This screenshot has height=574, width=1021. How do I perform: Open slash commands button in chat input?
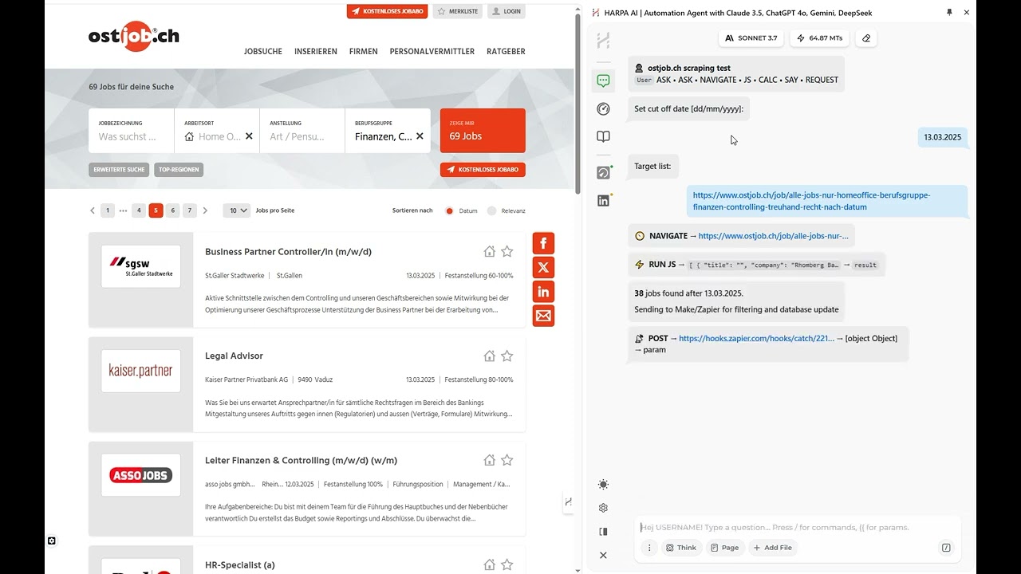coord(946,548)
